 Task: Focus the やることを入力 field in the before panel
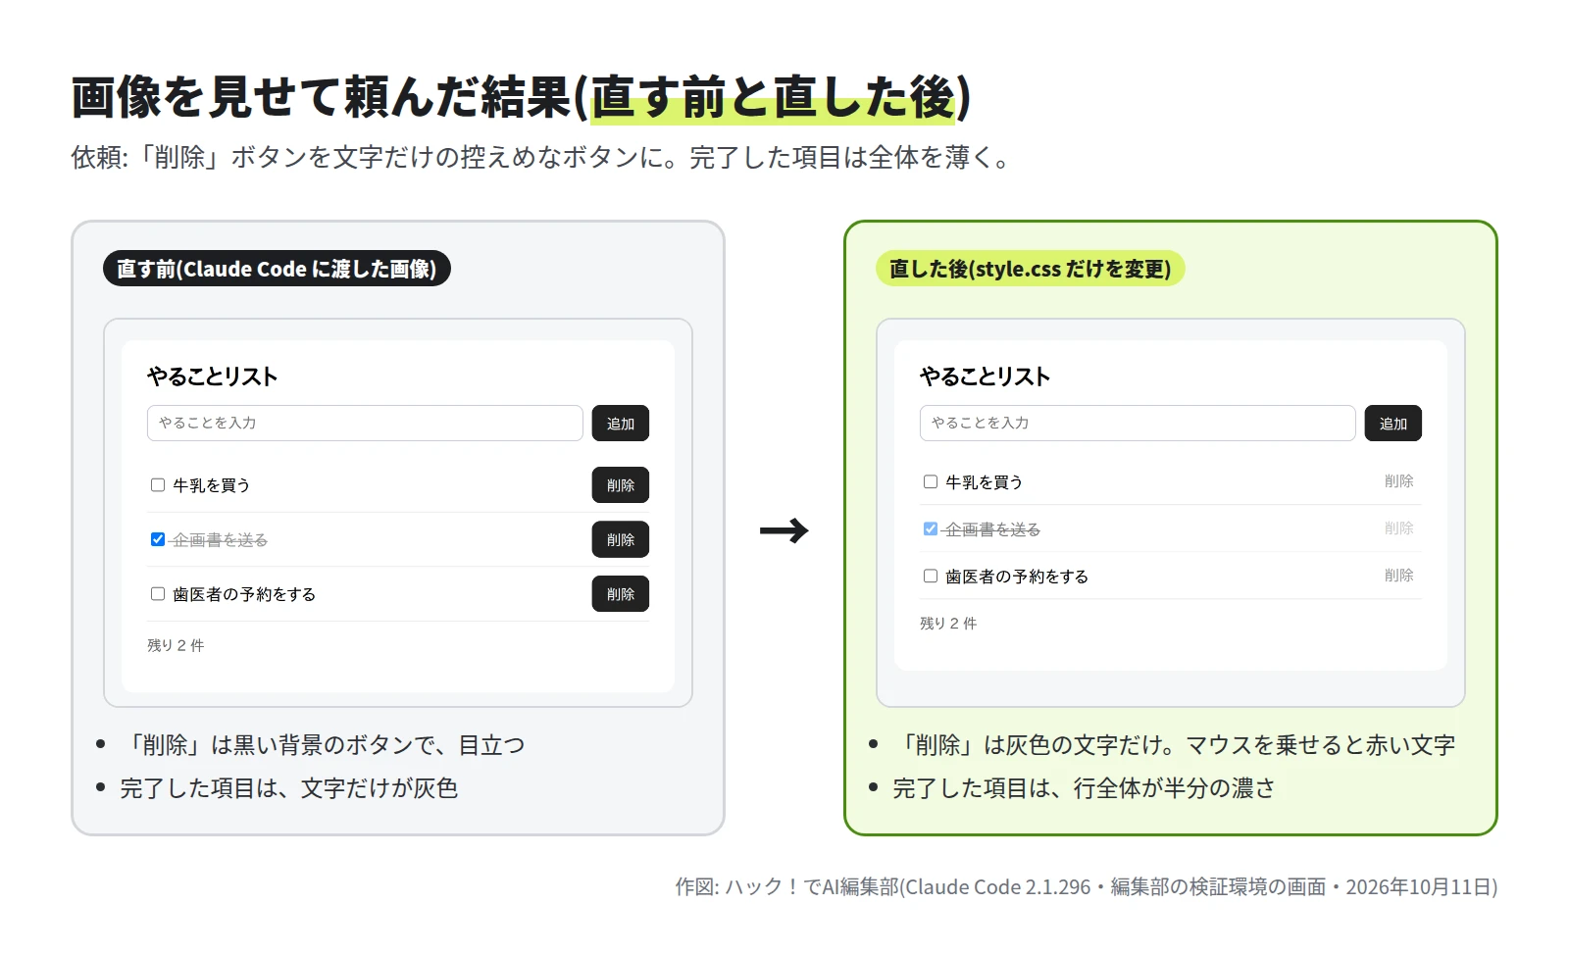[x=365, y=424]
